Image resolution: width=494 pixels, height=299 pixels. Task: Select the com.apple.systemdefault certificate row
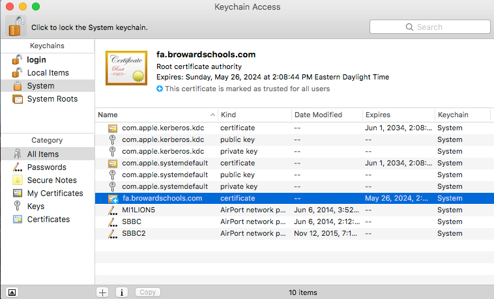[295, 163]
